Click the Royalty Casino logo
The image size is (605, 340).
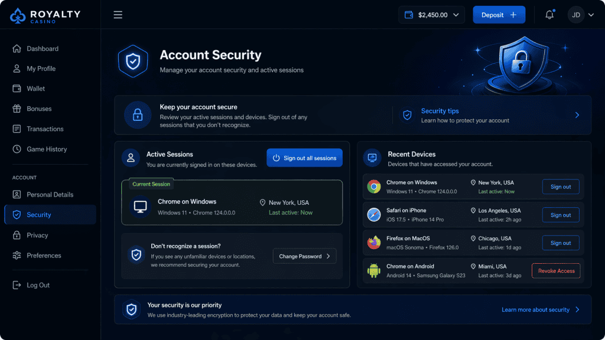point(45,16)
